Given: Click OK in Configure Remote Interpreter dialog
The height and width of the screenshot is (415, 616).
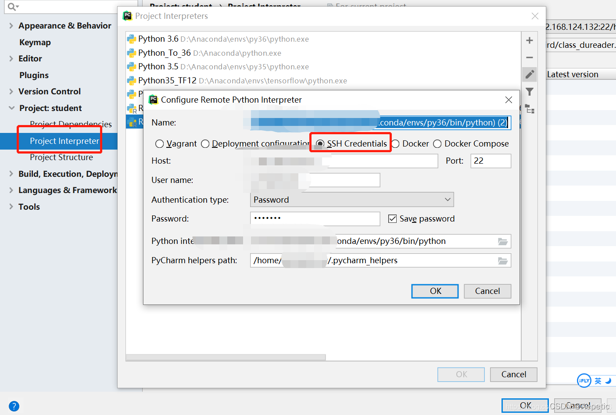Looking at the screenshot, I should (x=435, y=291).
